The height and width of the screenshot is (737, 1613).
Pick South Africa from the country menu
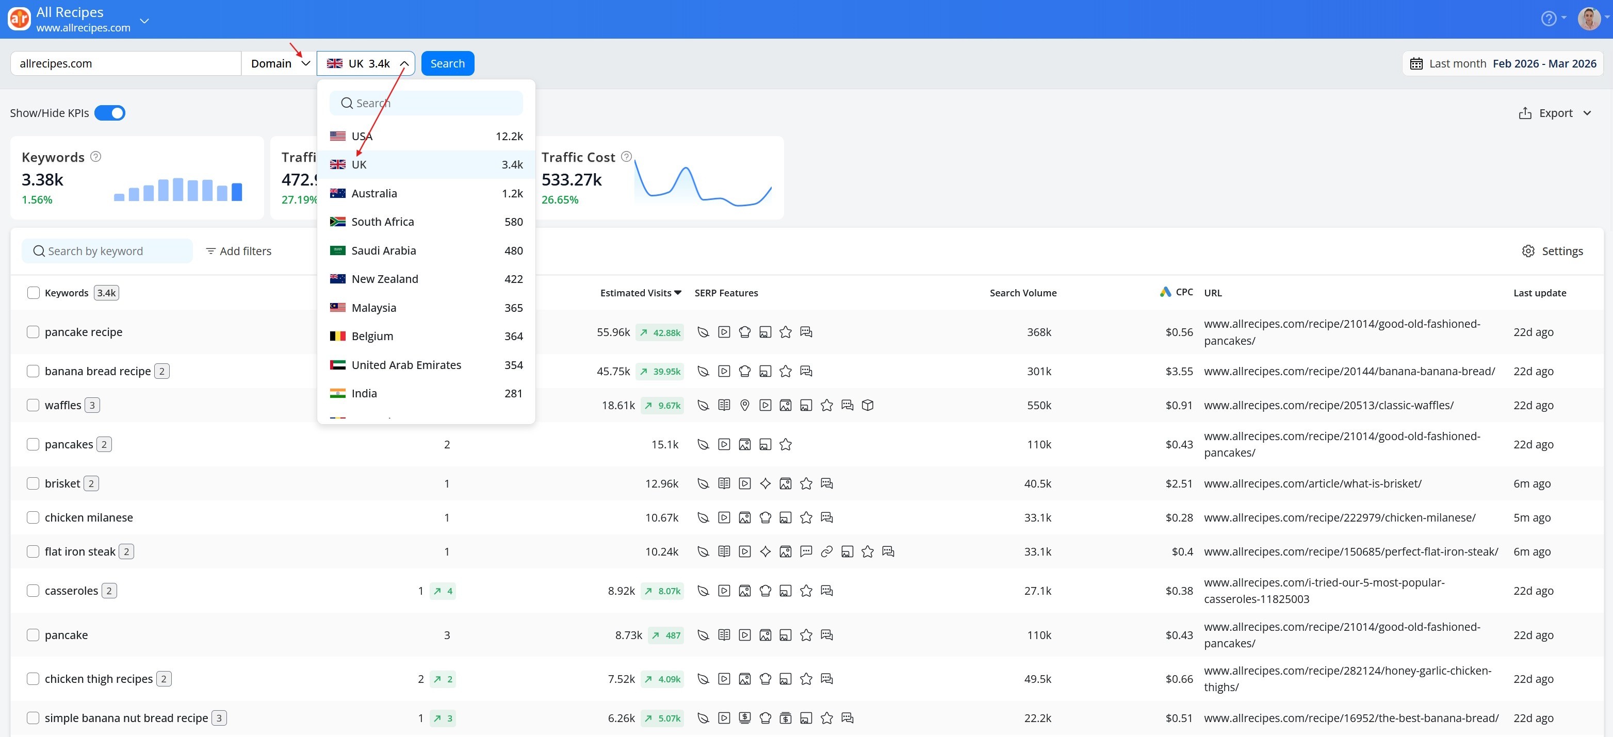click(x=426, y=222)
